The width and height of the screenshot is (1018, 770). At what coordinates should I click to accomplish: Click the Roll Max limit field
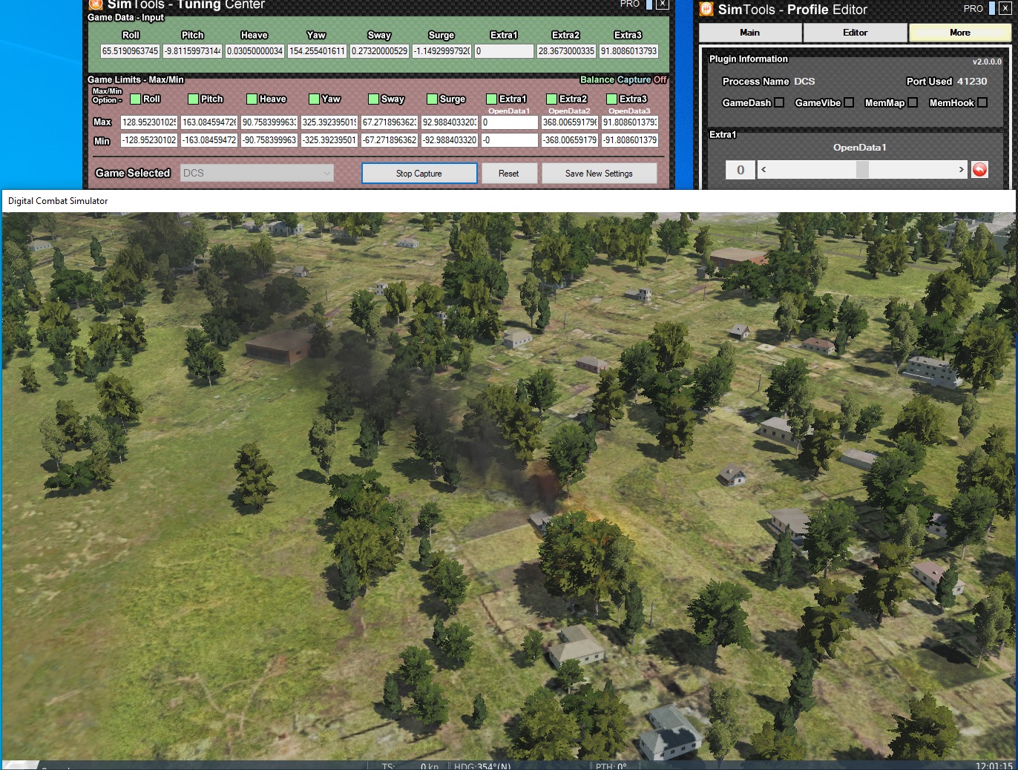[149, 122]
